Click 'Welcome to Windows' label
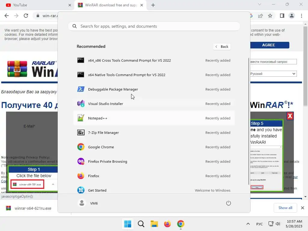This screenshot has width=308, height=231. 213,190
